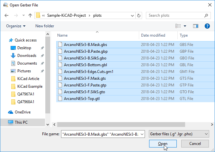This screenshot has width=215, height=152.
Task: Open the view options dropdown arrow
Action: (185, 26)
